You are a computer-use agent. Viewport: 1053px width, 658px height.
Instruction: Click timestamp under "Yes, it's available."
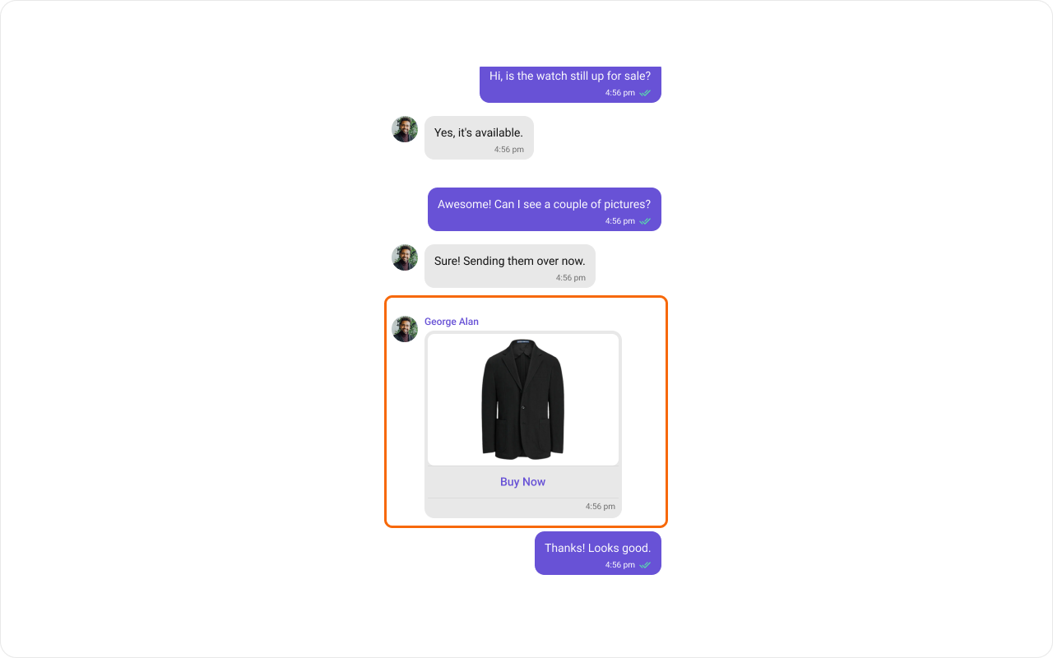[x=509, y=150]
